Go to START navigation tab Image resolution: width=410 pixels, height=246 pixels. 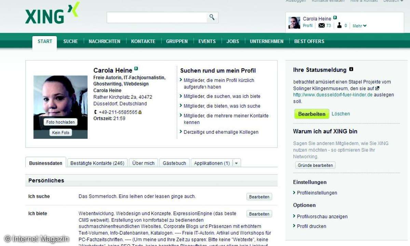tap(45, 41)
